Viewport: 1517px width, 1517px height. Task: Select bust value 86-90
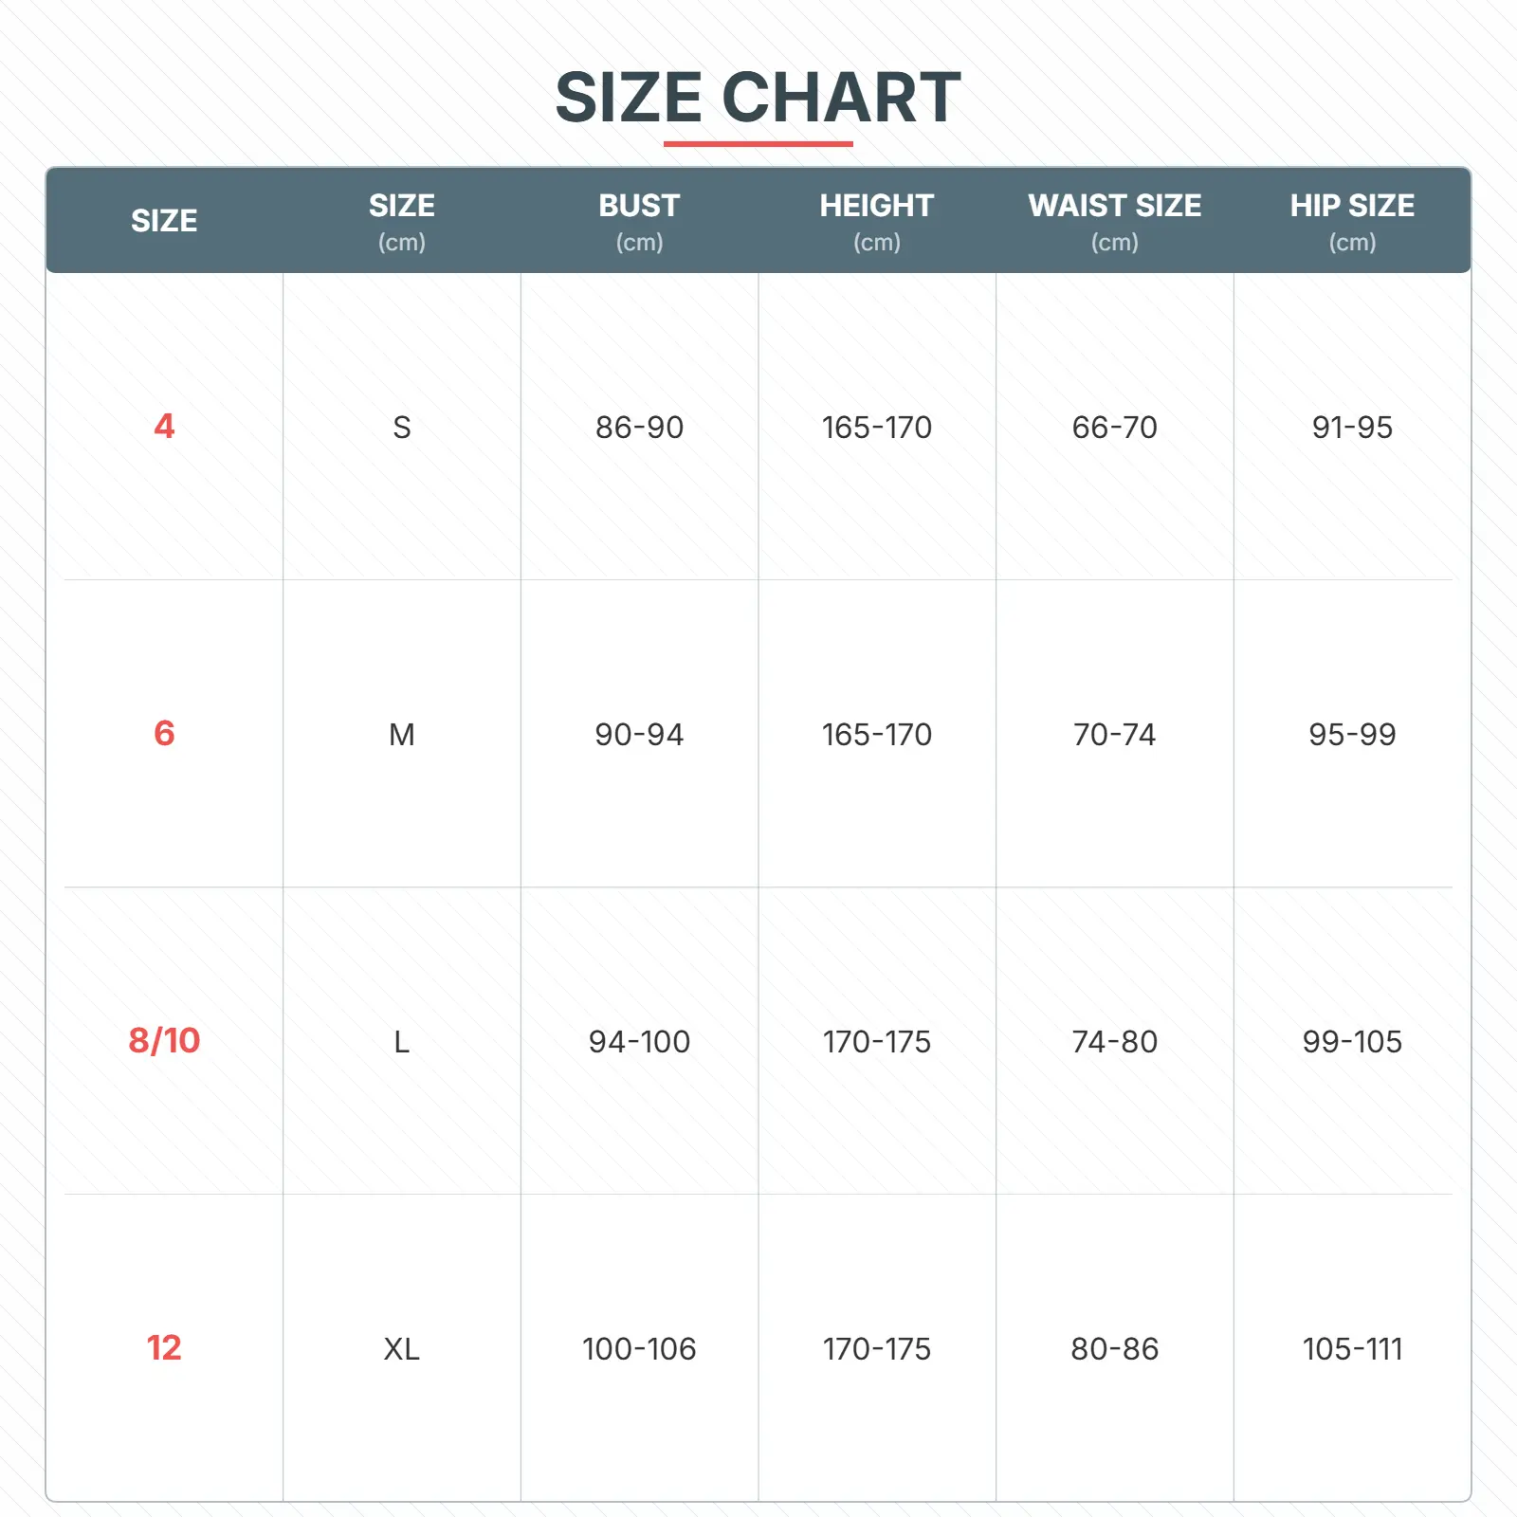pyautogui.click(x=639, y=427)
